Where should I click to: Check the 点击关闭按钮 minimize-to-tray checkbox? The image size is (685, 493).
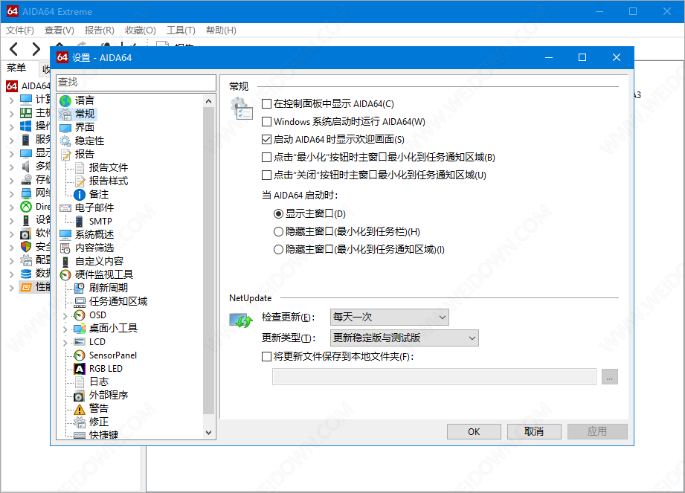pyautogui.click(x=266, y=175)
